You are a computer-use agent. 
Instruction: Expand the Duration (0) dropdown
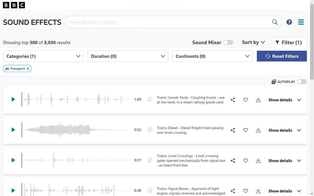tap(128, 56)
